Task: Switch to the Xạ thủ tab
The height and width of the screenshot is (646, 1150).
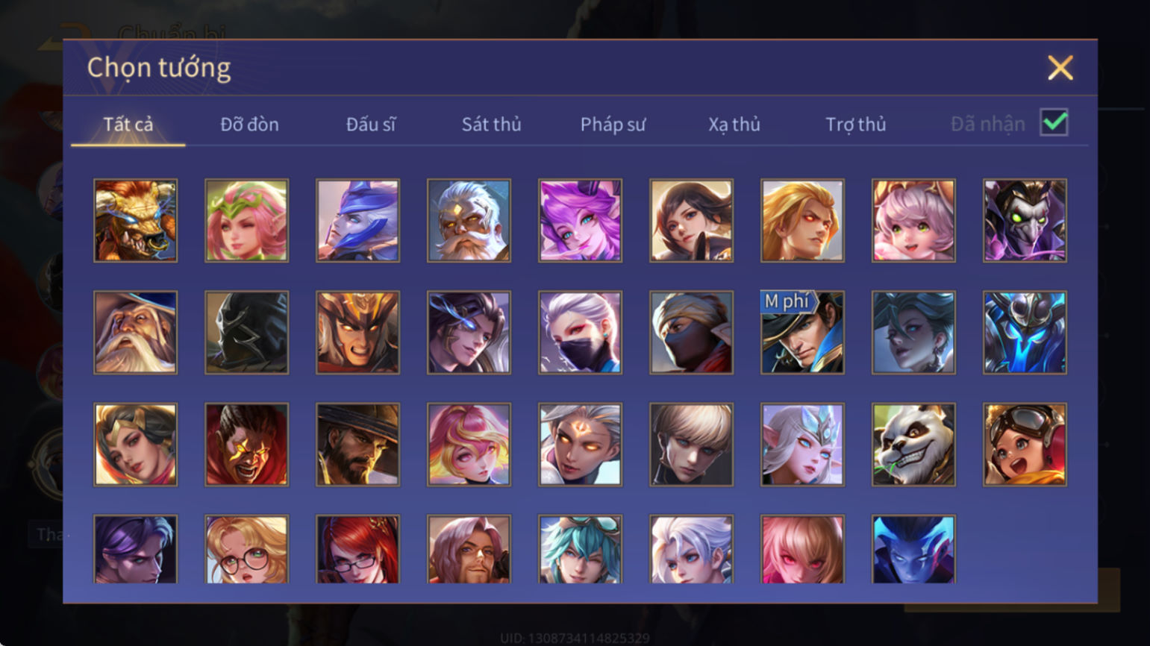Action: coord(734,125)
